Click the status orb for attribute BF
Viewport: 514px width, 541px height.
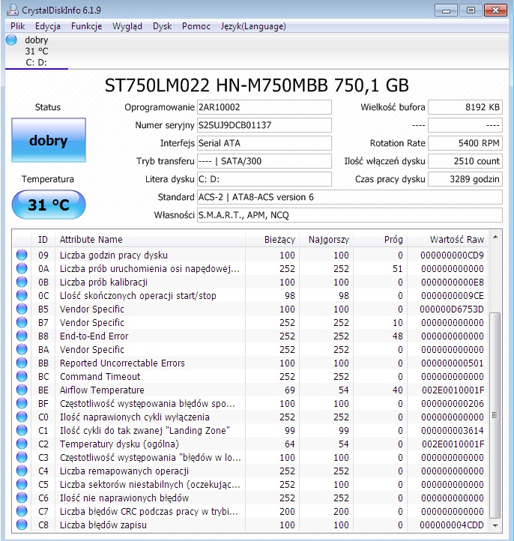pos(22,403)
